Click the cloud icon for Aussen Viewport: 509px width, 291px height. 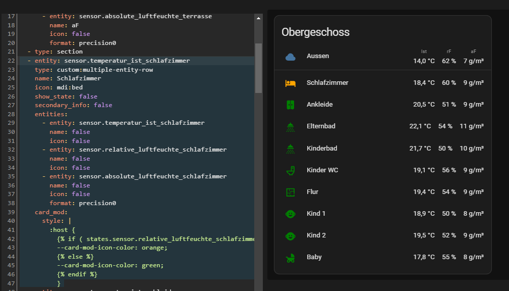(x=291, y=57)
